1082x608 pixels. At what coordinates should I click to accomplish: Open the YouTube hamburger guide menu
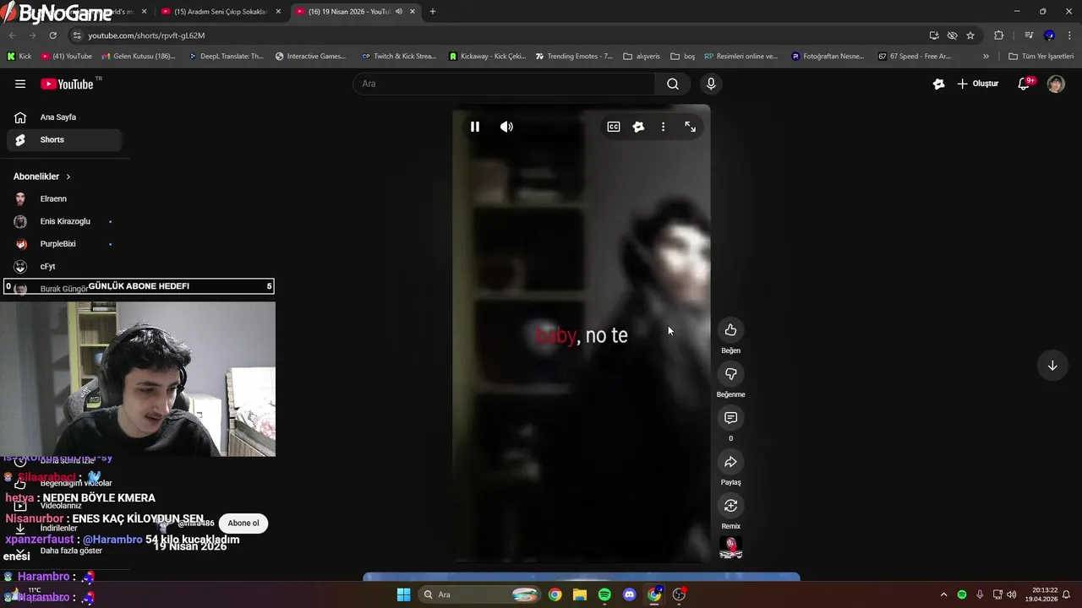coord(20,84)
